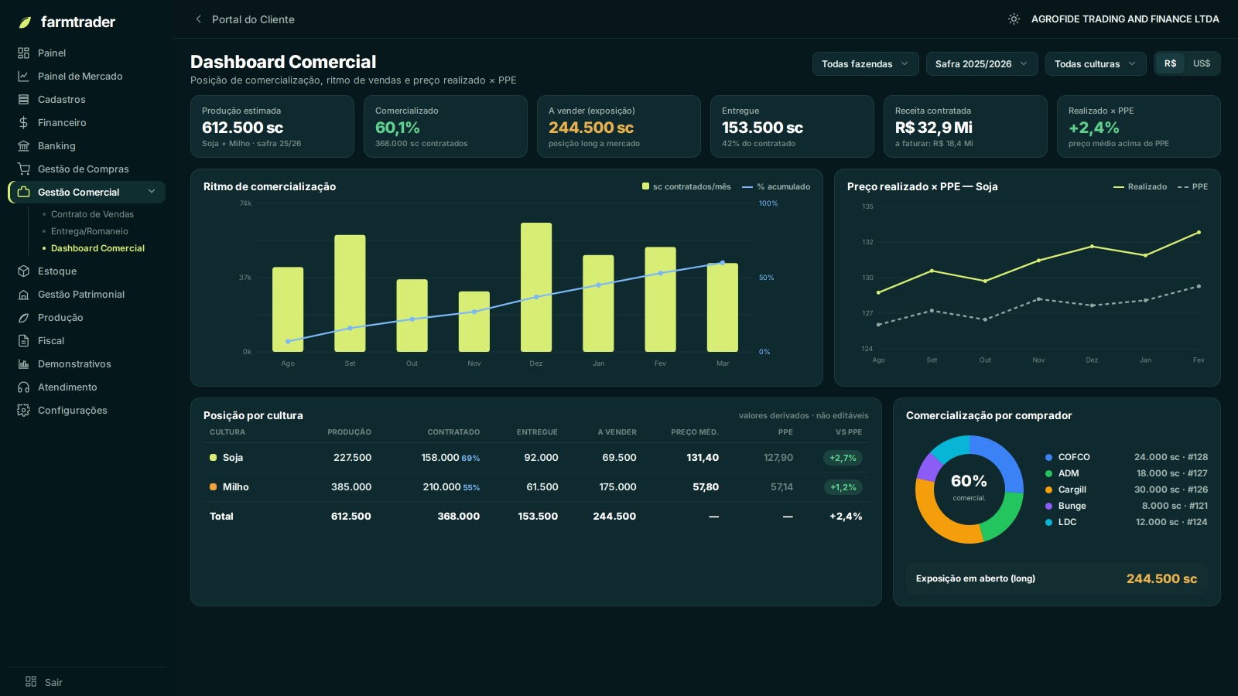The image size is (1238, 696).
Task: Click the Produção estimada 612.500 sc card
Action: click(x=272, y=127)
